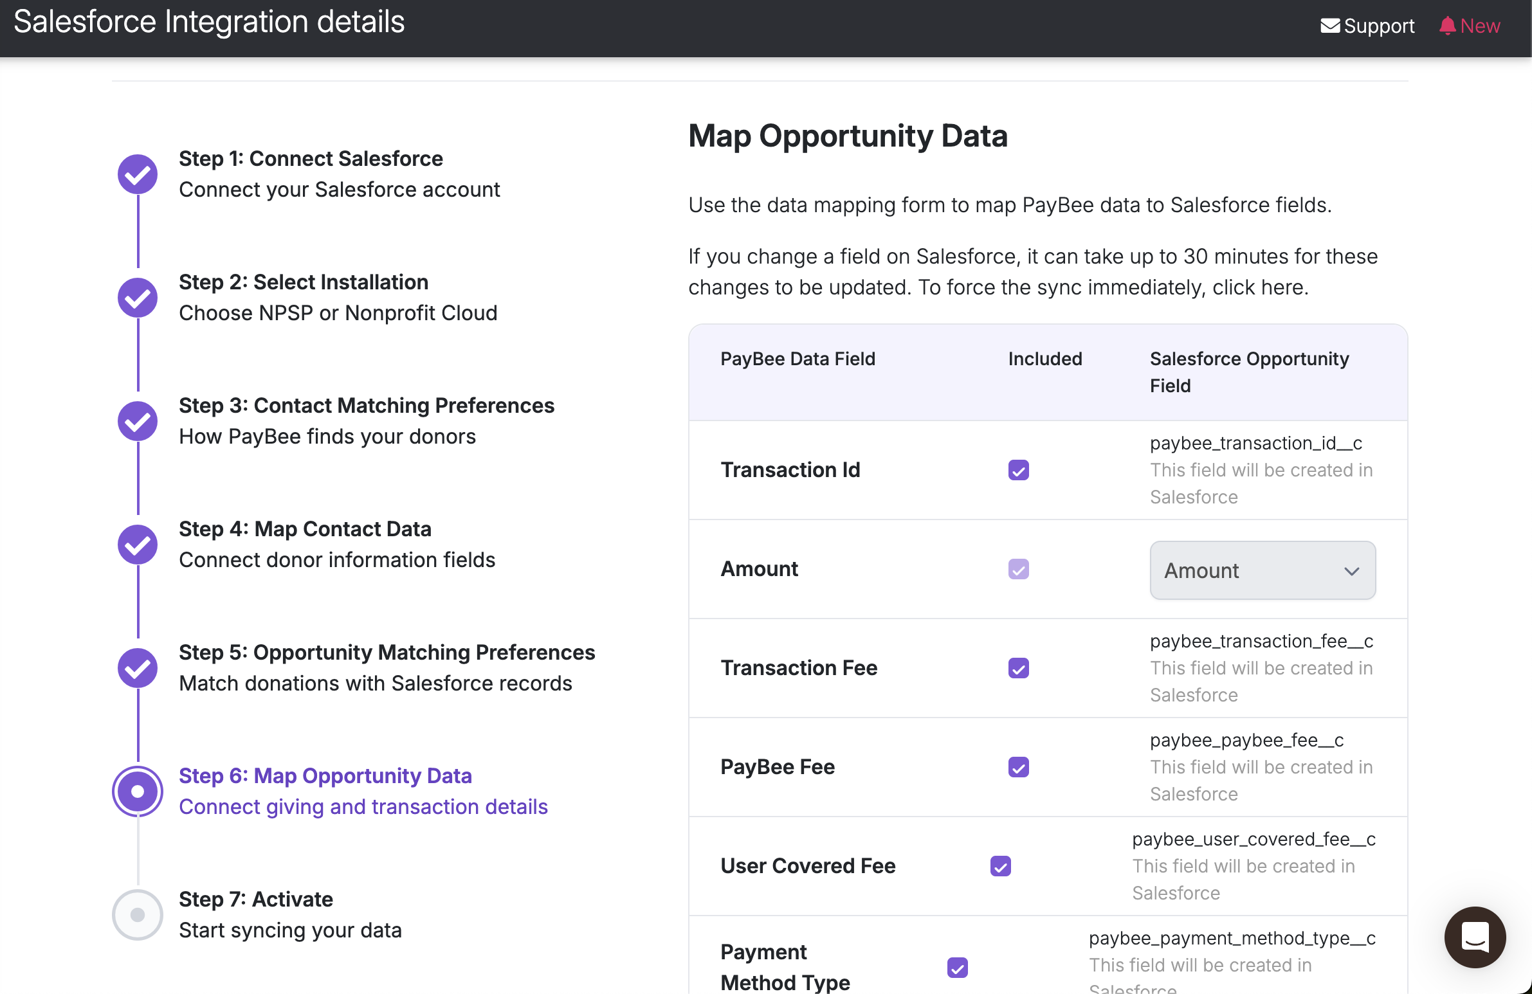
Task: Uncheck the User Covered Fee checkbox
Action: pyautogui.click(x=1000, y=867)
